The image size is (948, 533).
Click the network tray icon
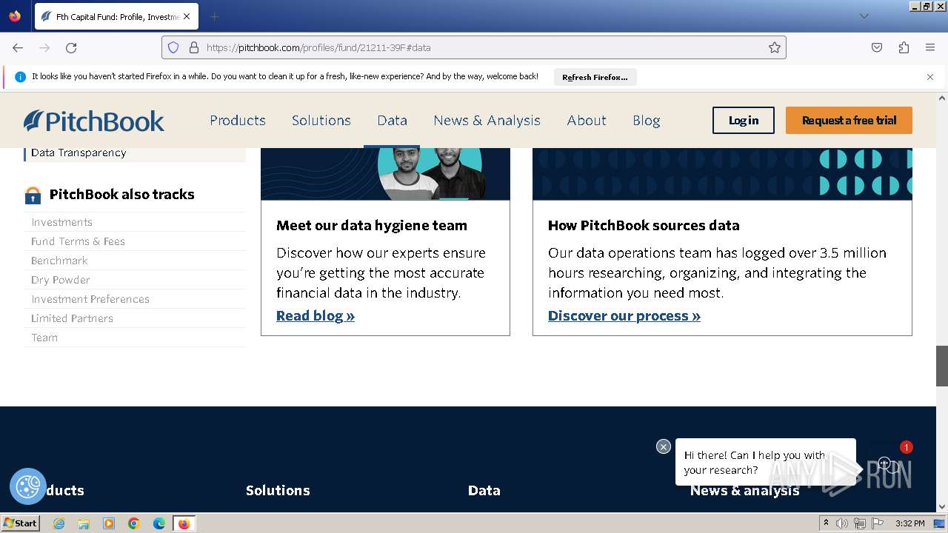click(x=860, y=523)
